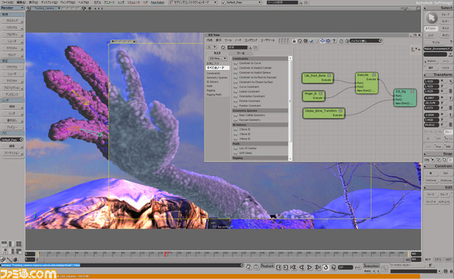This screenshot has height=279, width=454.
Task: Toggle Snap ON button
Action: tap(427, 160)
